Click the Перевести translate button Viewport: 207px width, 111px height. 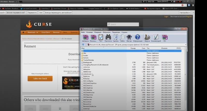click(x=32, y=12)
